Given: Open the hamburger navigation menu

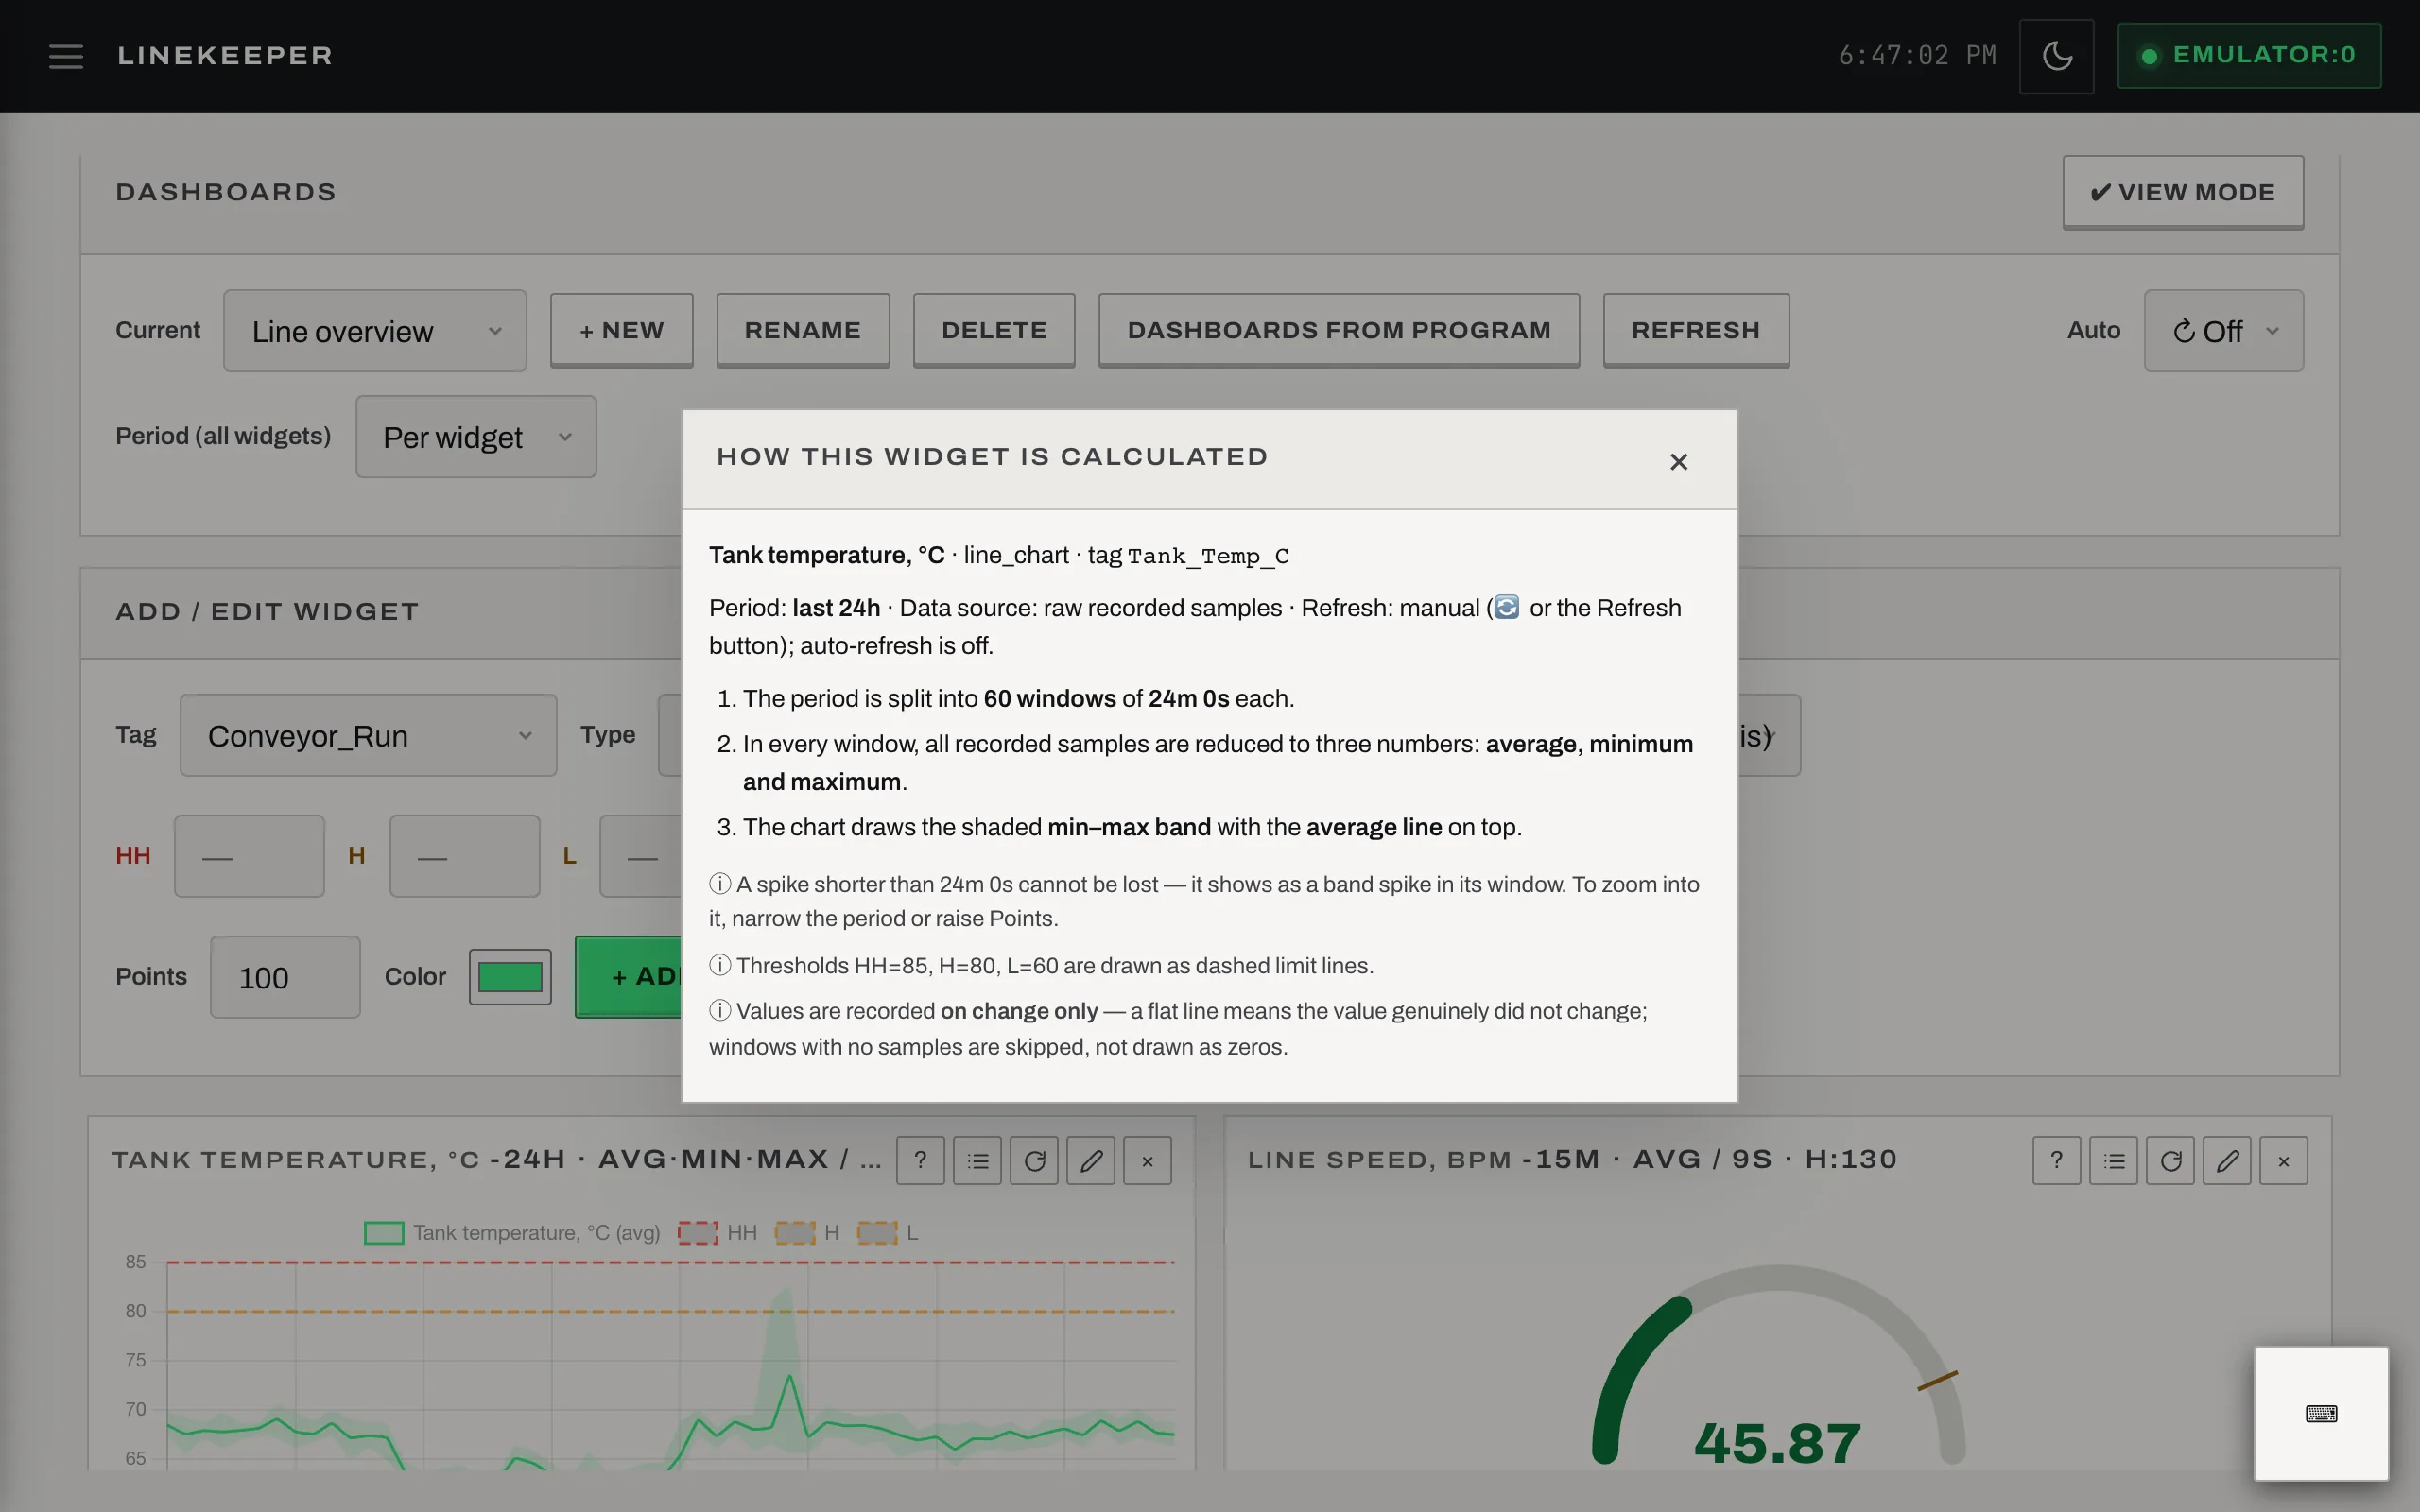Looking at the screenshot, I should click(x=66, y=56).
